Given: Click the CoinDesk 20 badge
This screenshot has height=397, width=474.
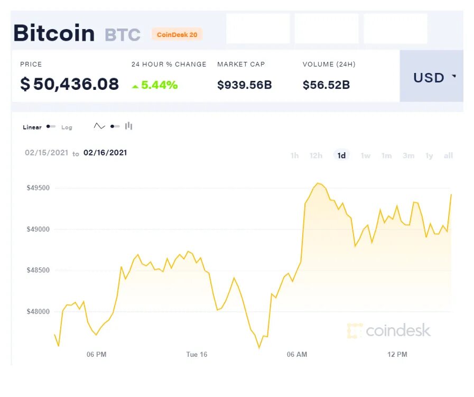Looking at the screenshot, I should point(177,34).
